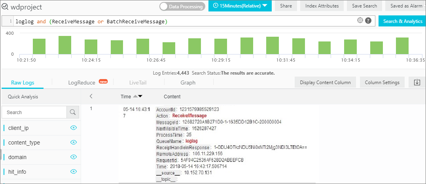Click the first histogram bar at 10:21:50

click(39, 47)
